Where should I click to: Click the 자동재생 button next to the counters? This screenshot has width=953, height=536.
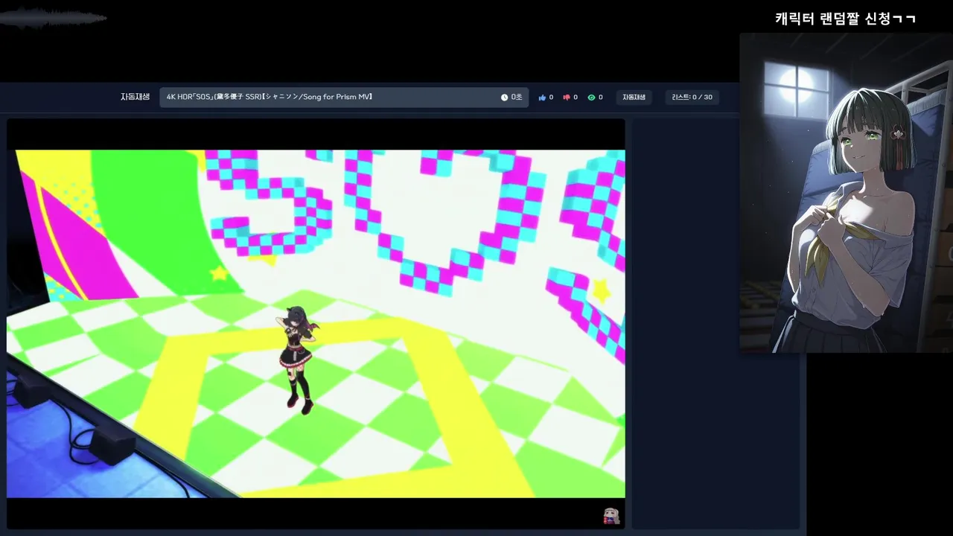(x=634, y=98)
